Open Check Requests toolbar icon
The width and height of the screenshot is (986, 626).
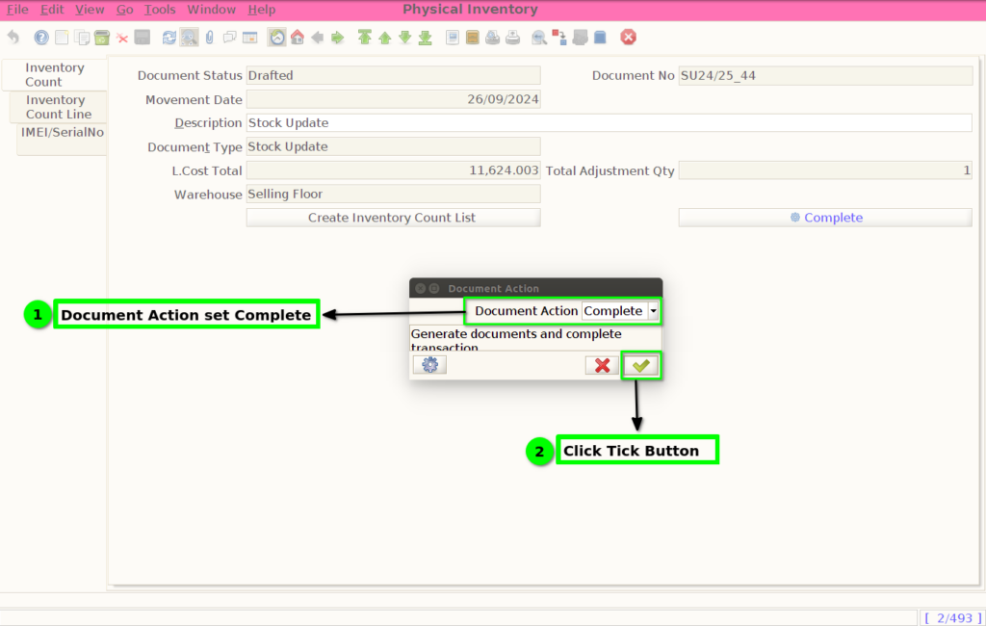tap(580, 38)
